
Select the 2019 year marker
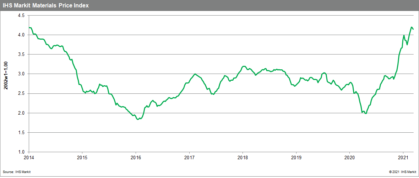tap(296, 157)
